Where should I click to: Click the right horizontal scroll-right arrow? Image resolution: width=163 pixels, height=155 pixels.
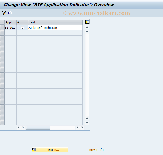click(82, 127)
